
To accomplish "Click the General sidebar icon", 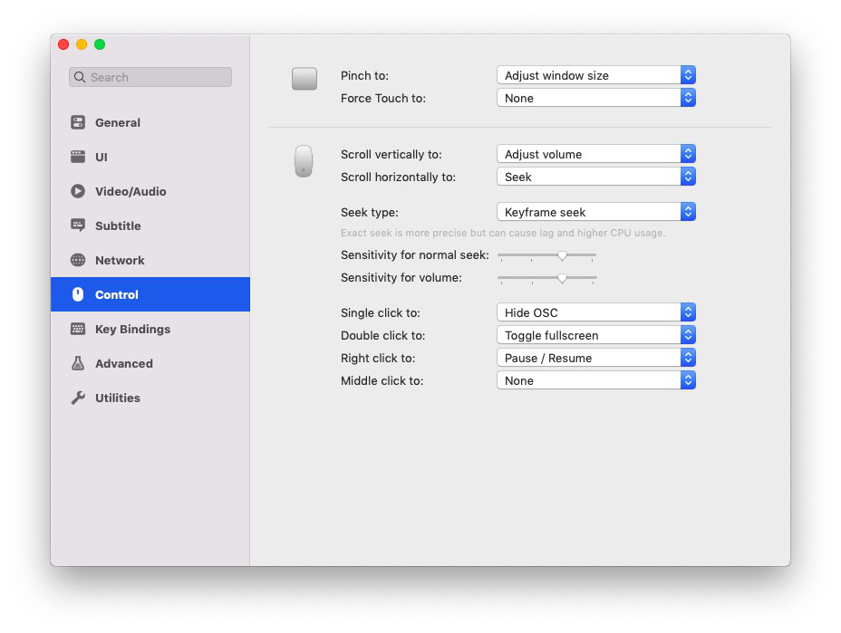I will (78, 122).
